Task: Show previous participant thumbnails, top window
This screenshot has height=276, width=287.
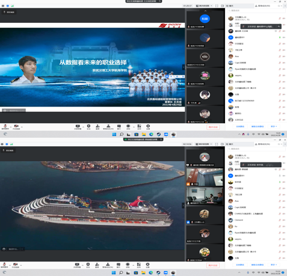Action: 205,11
